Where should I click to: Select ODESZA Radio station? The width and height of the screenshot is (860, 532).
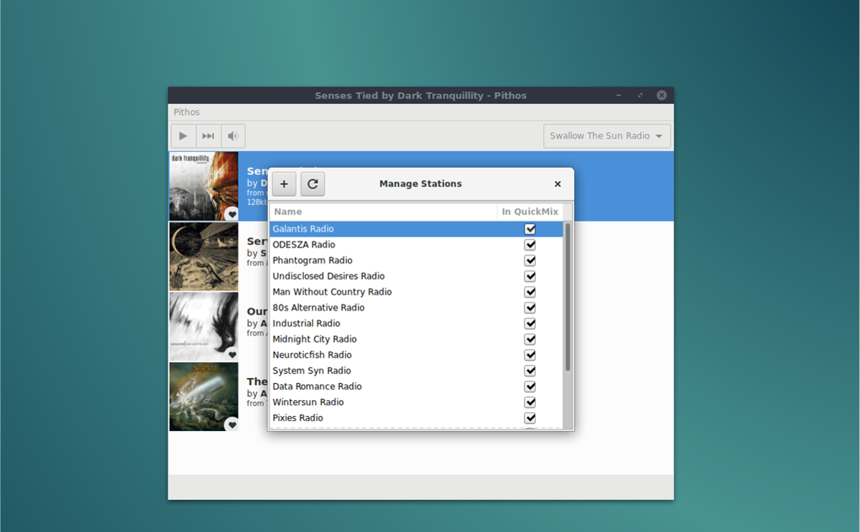point(416,245)
